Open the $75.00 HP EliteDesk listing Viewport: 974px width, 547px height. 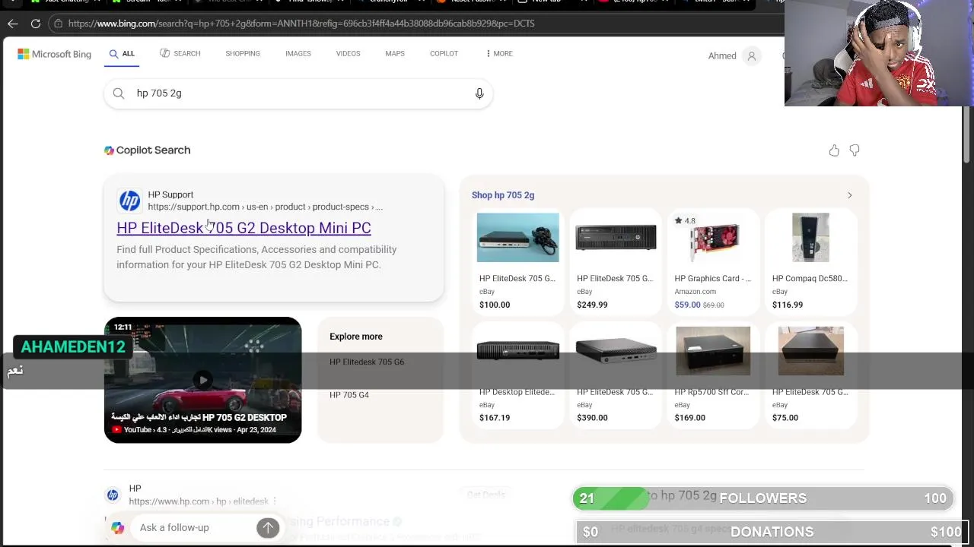point(810,375)
